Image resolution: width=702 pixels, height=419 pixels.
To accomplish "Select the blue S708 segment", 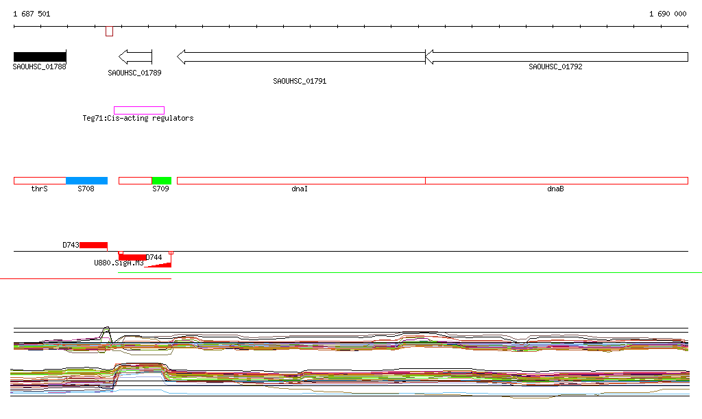I will (x=86, y=180).
